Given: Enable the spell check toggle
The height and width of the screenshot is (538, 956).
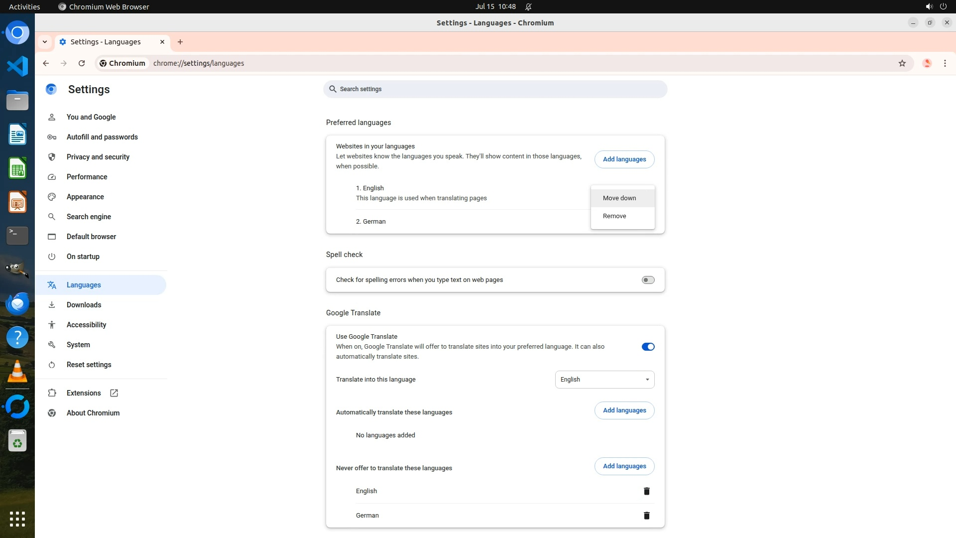Looking at the screenshot, I should pyautogui.click(x=648, y=280).
